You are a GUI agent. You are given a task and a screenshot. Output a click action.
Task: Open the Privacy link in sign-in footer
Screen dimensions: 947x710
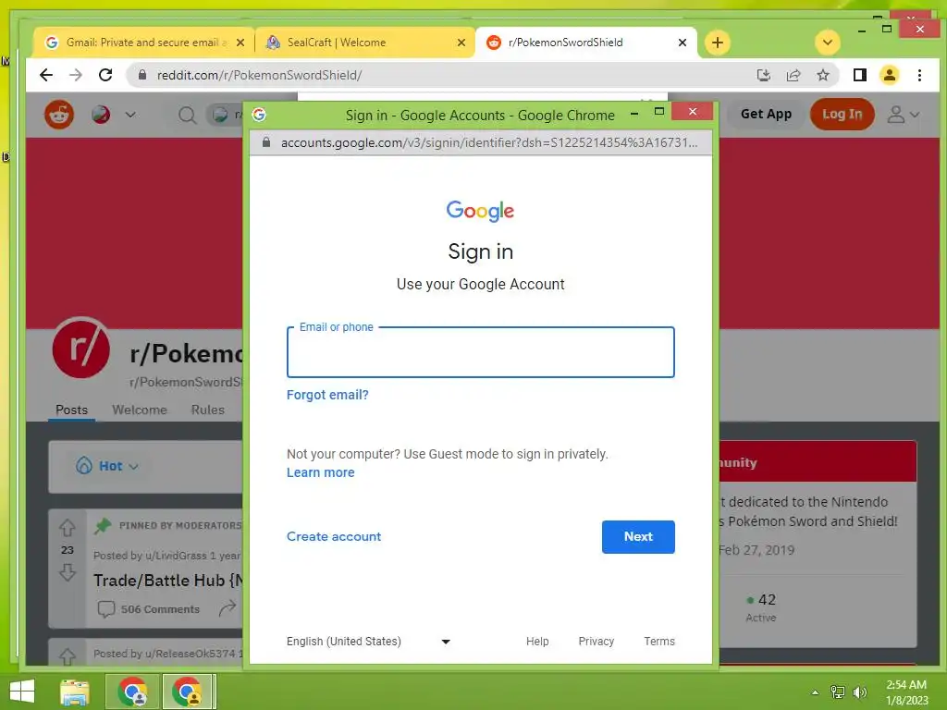[596, 642]
